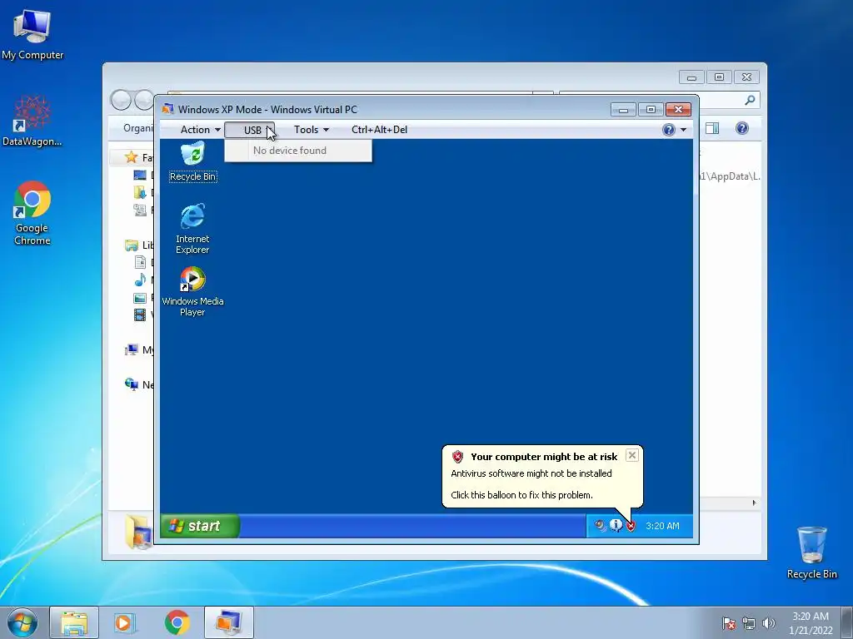Click the Explorer window search magnifier icon
Screen dimensions: 853x639
click(750, 100)
